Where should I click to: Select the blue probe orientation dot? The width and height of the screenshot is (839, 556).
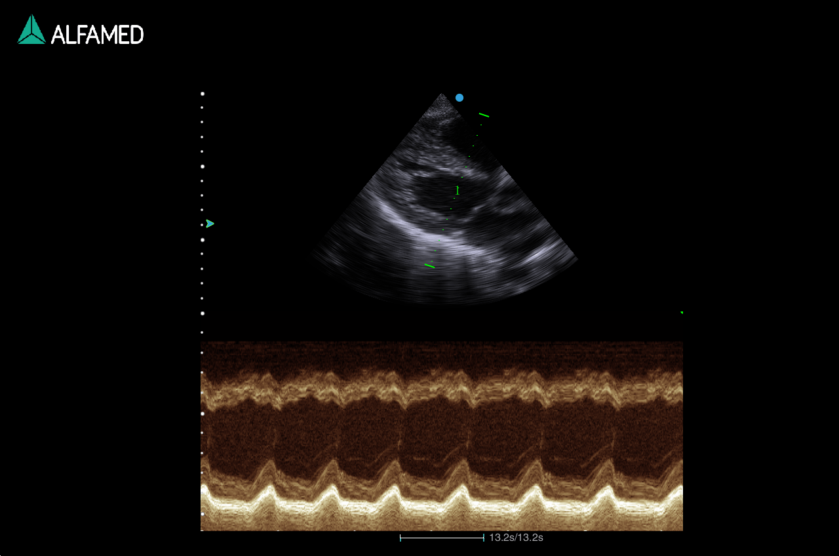(x=459, y=98)
